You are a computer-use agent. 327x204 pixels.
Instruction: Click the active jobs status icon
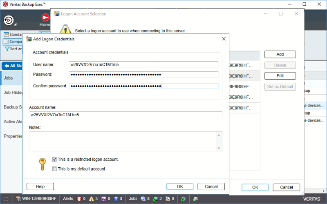pos(155,199)
